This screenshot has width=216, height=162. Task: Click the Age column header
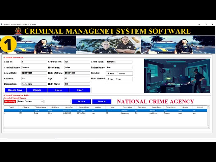[x=113, y=107]
